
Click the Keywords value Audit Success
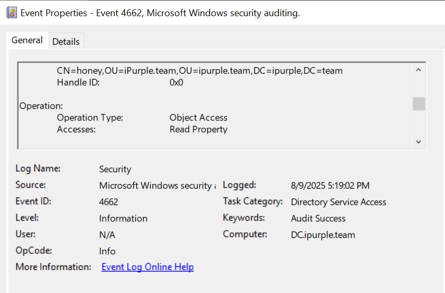tap(318, 218)
